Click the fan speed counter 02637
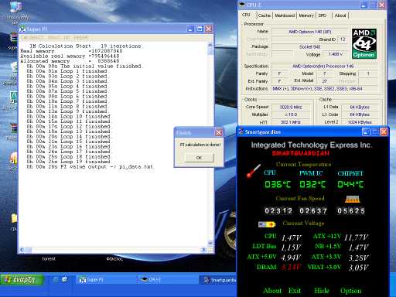 click(x=313, y=211)
